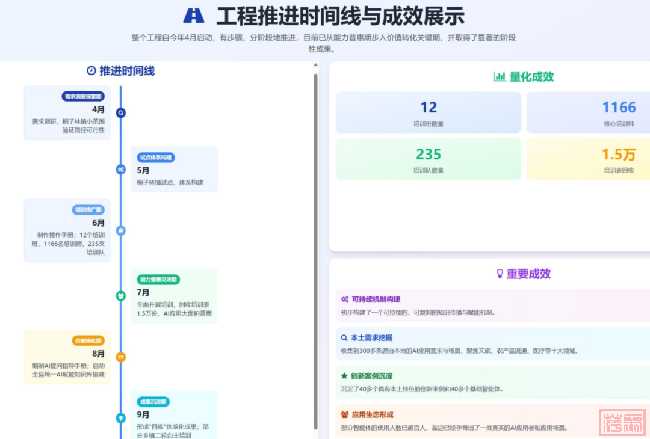650x439 pixels.
Task: Select the May gears timeline node
Action: pyautogui.click(x=121, y=170)
